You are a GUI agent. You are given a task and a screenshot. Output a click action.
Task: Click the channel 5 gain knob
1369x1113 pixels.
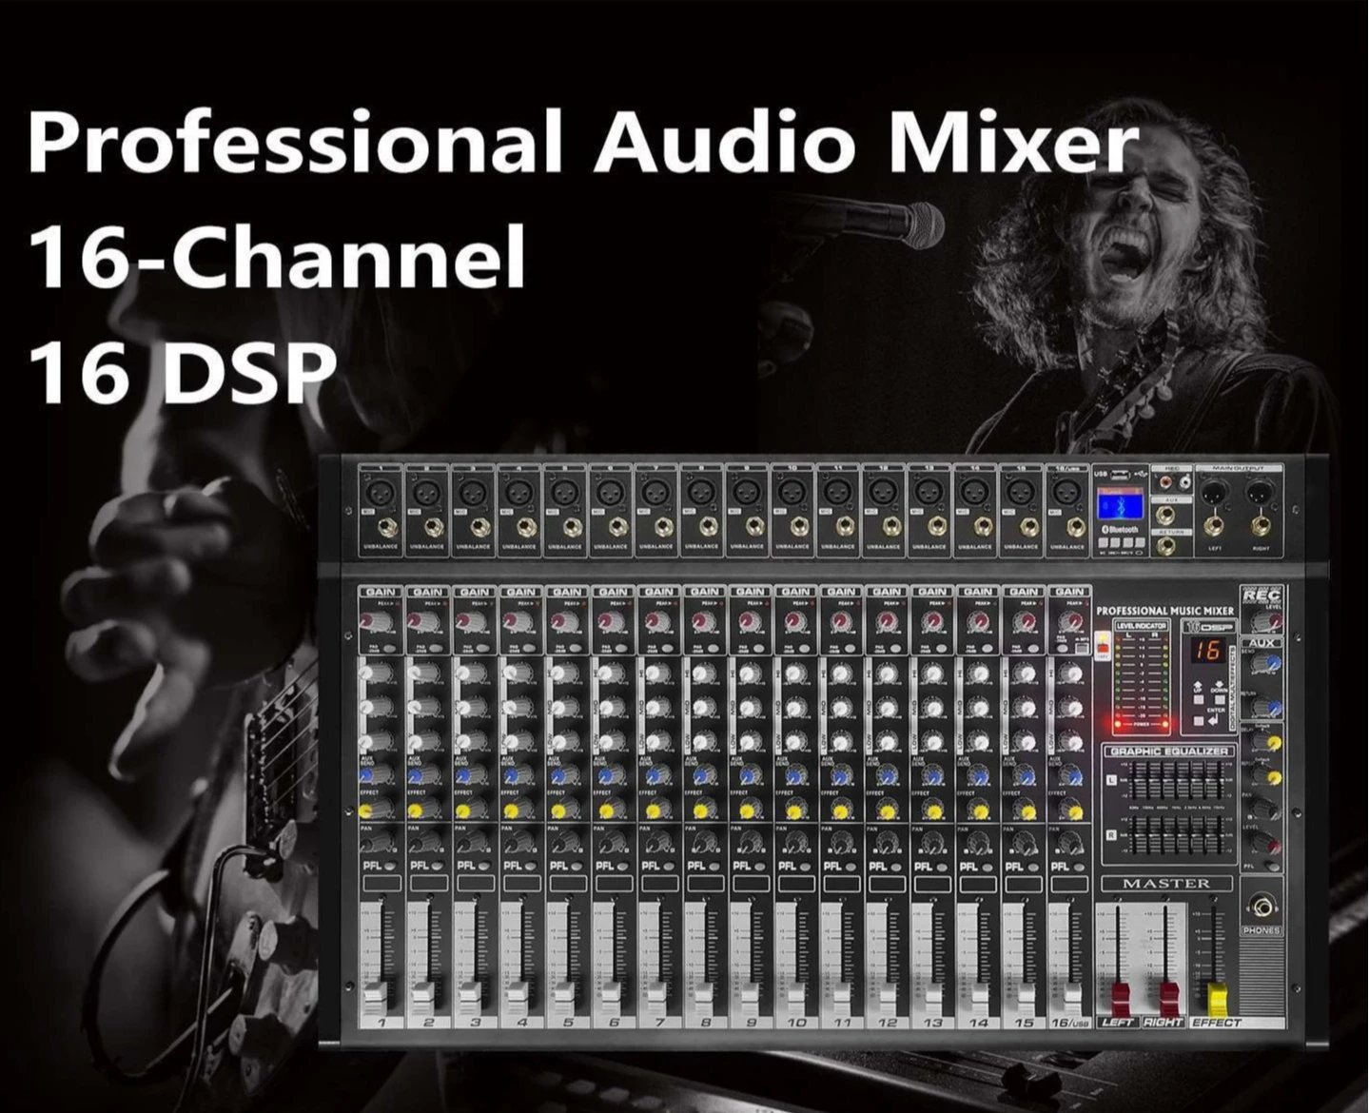click(x=563, y=622)
